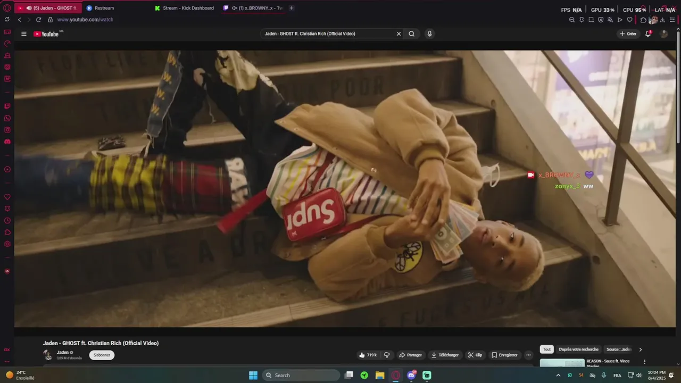The image size is (681, 383).
Task: Go back to previous page
Action: pos(20,20)
